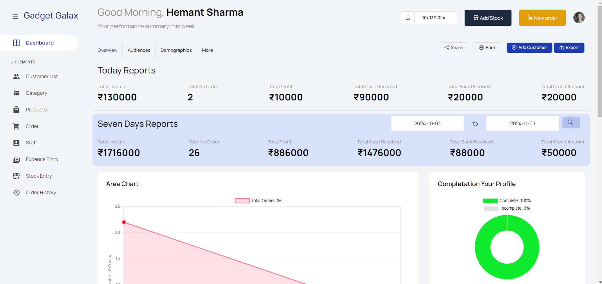This screenshot has height=284, width=602.
Task: Go to Products in sidebar
Action: pyautogui.click(x=36, y=110)
